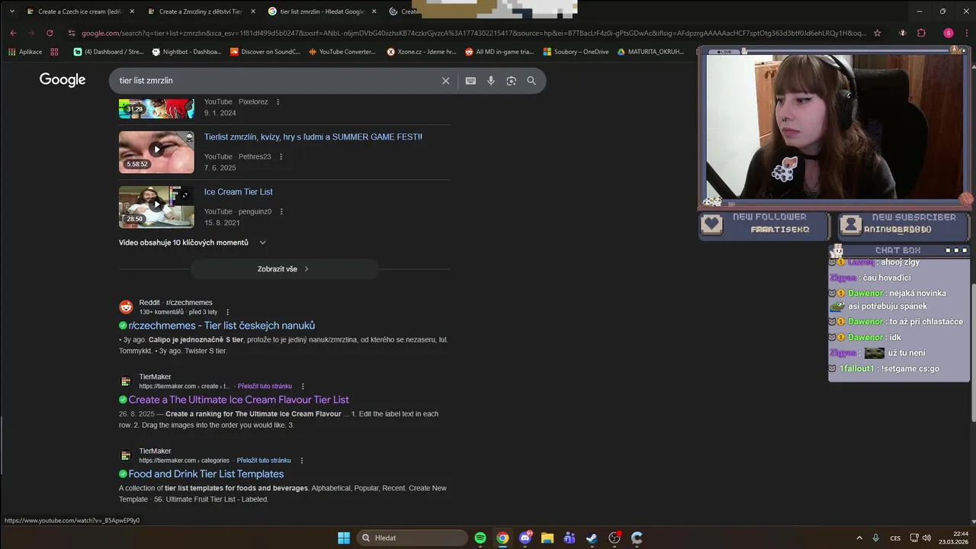Open the Aplikace bookmarks shortcut

click(25, 52)
